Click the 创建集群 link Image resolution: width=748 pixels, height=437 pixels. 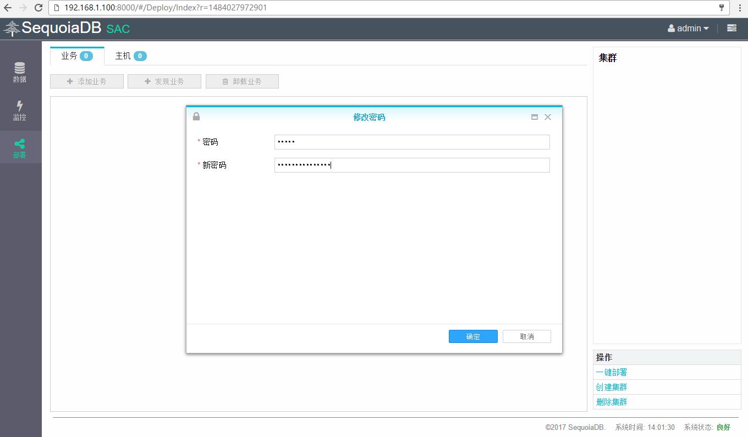pos(612,387)
